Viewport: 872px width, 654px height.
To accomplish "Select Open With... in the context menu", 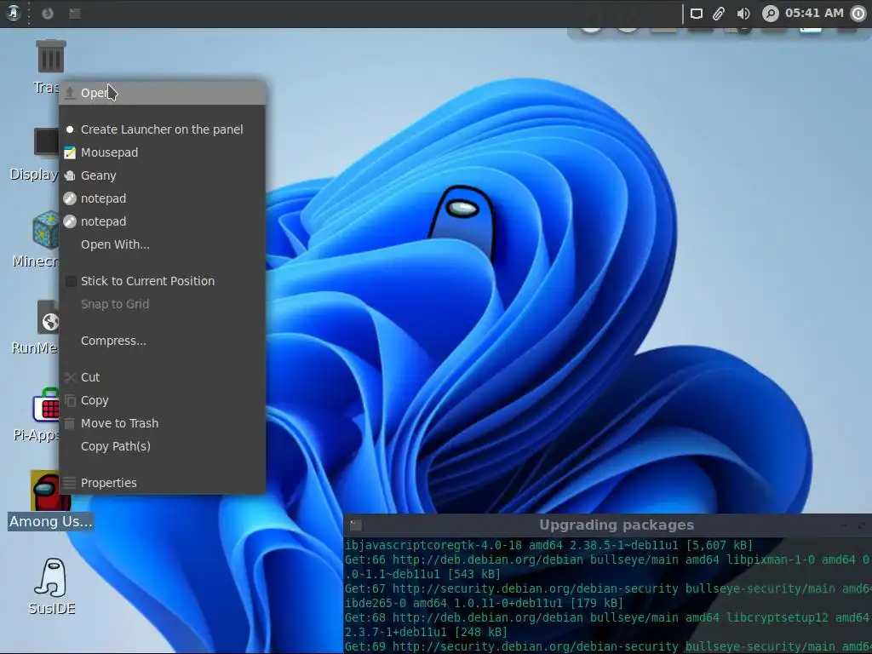I will pos(163,244).
